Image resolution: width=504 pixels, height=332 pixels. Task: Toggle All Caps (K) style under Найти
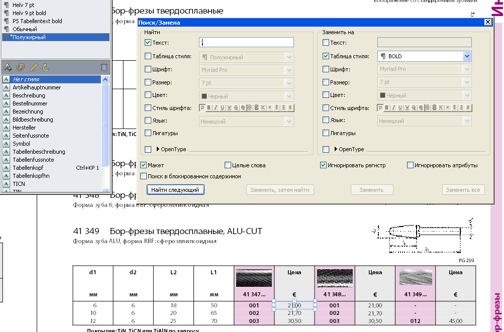click(263, 108)
